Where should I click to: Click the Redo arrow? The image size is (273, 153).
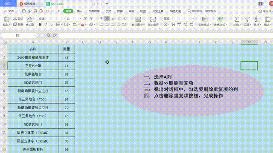53,11
